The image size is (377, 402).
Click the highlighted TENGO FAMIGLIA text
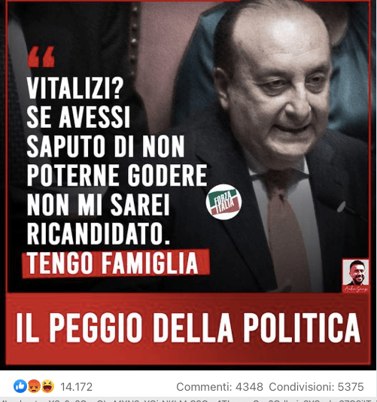click(112, 263)
